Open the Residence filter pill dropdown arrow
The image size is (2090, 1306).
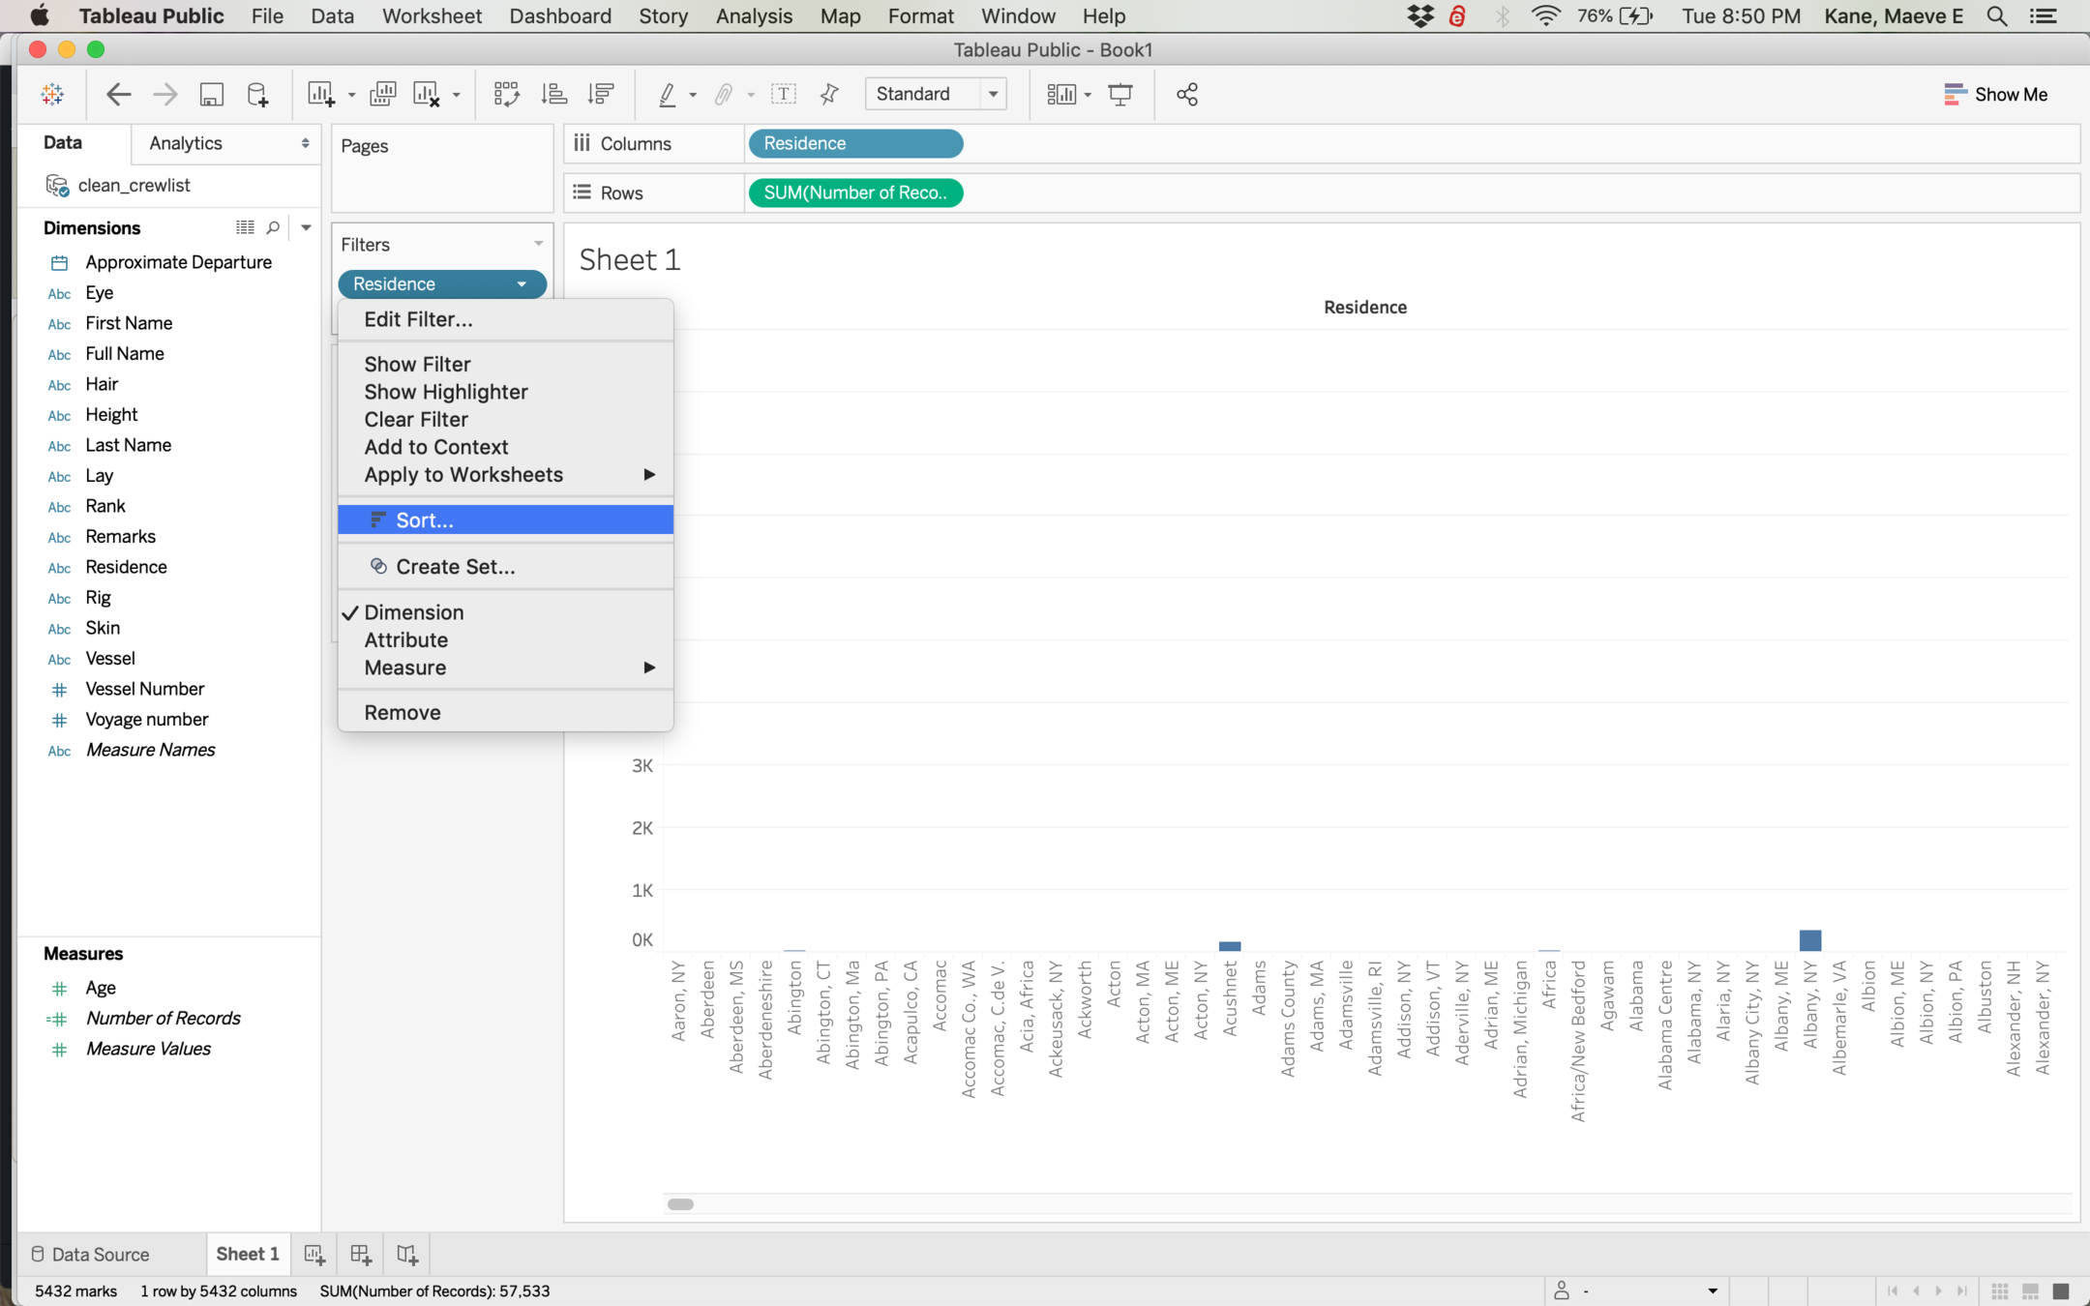[522, 284]
